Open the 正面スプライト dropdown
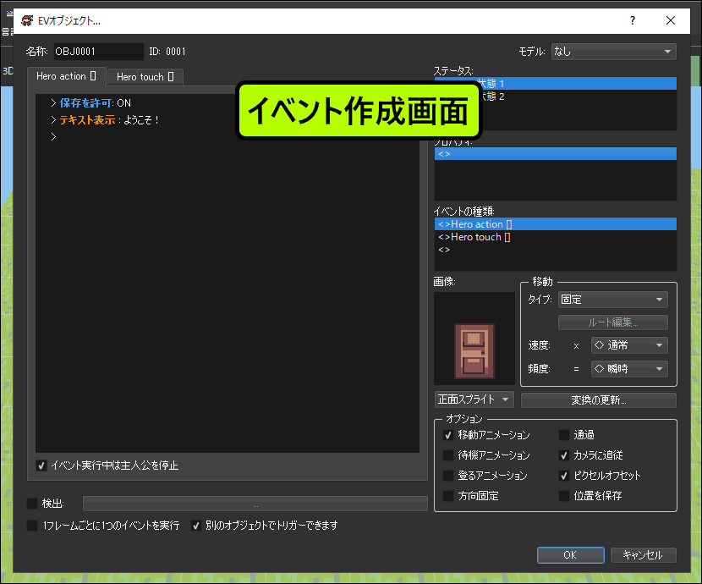Image resolution: width=702 pixels, height=584 pixels. coord(474,399)
